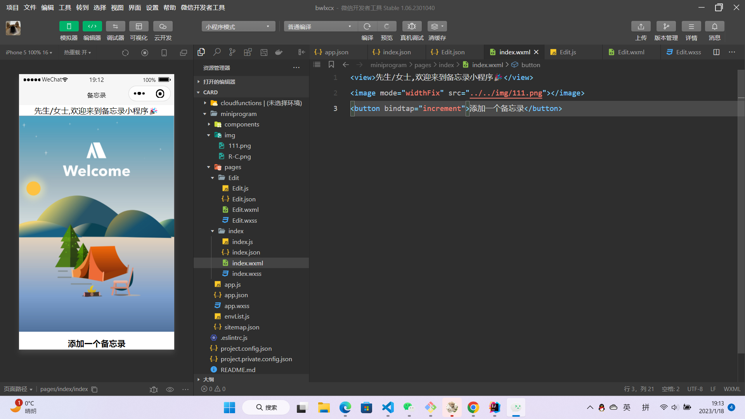Click the compile refresh icon
Screen dimensions: 745x419
(367, 26)
